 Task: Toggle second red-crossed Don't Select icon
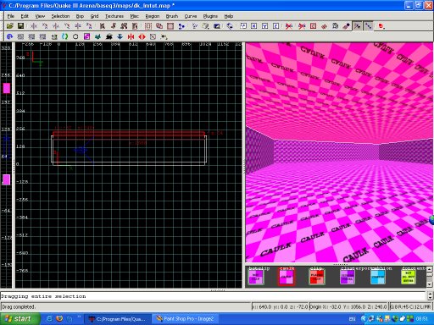click(x=302, y=26)
